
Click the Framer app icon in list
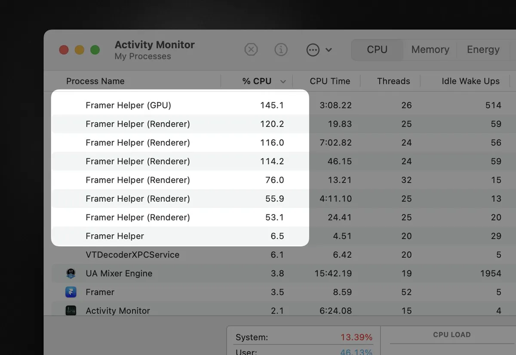71,292
